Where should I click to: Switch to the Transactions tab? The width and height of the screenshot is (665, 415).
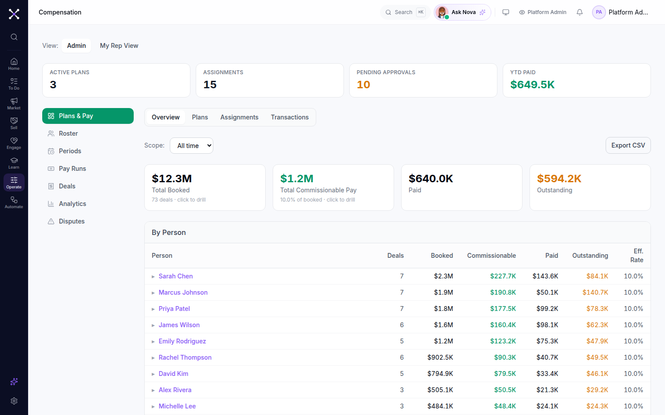click(290, 117)
